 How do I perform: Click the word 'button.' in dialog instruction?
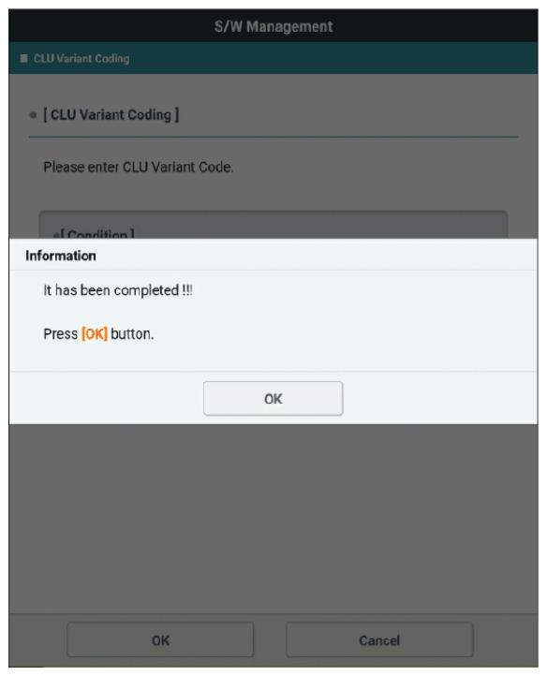pyautogui.click(x=132, y=333)
